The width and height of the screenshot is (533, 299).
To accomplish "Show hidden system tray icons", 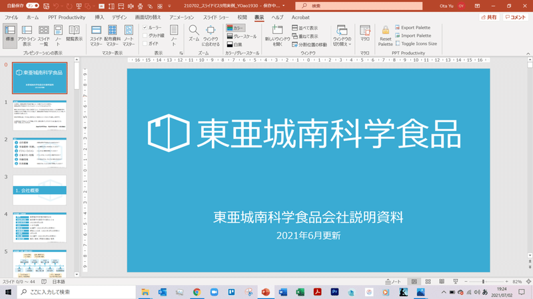I will coord(444,292).
